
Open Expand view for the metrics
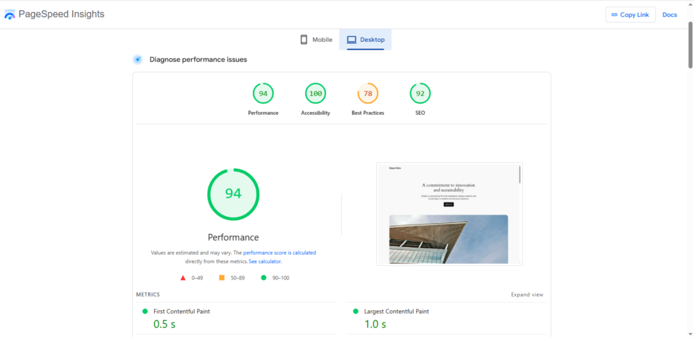pos(527,294)
